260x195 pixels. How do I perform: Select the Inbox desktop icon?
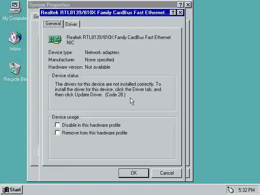click(x=15, y=41)
